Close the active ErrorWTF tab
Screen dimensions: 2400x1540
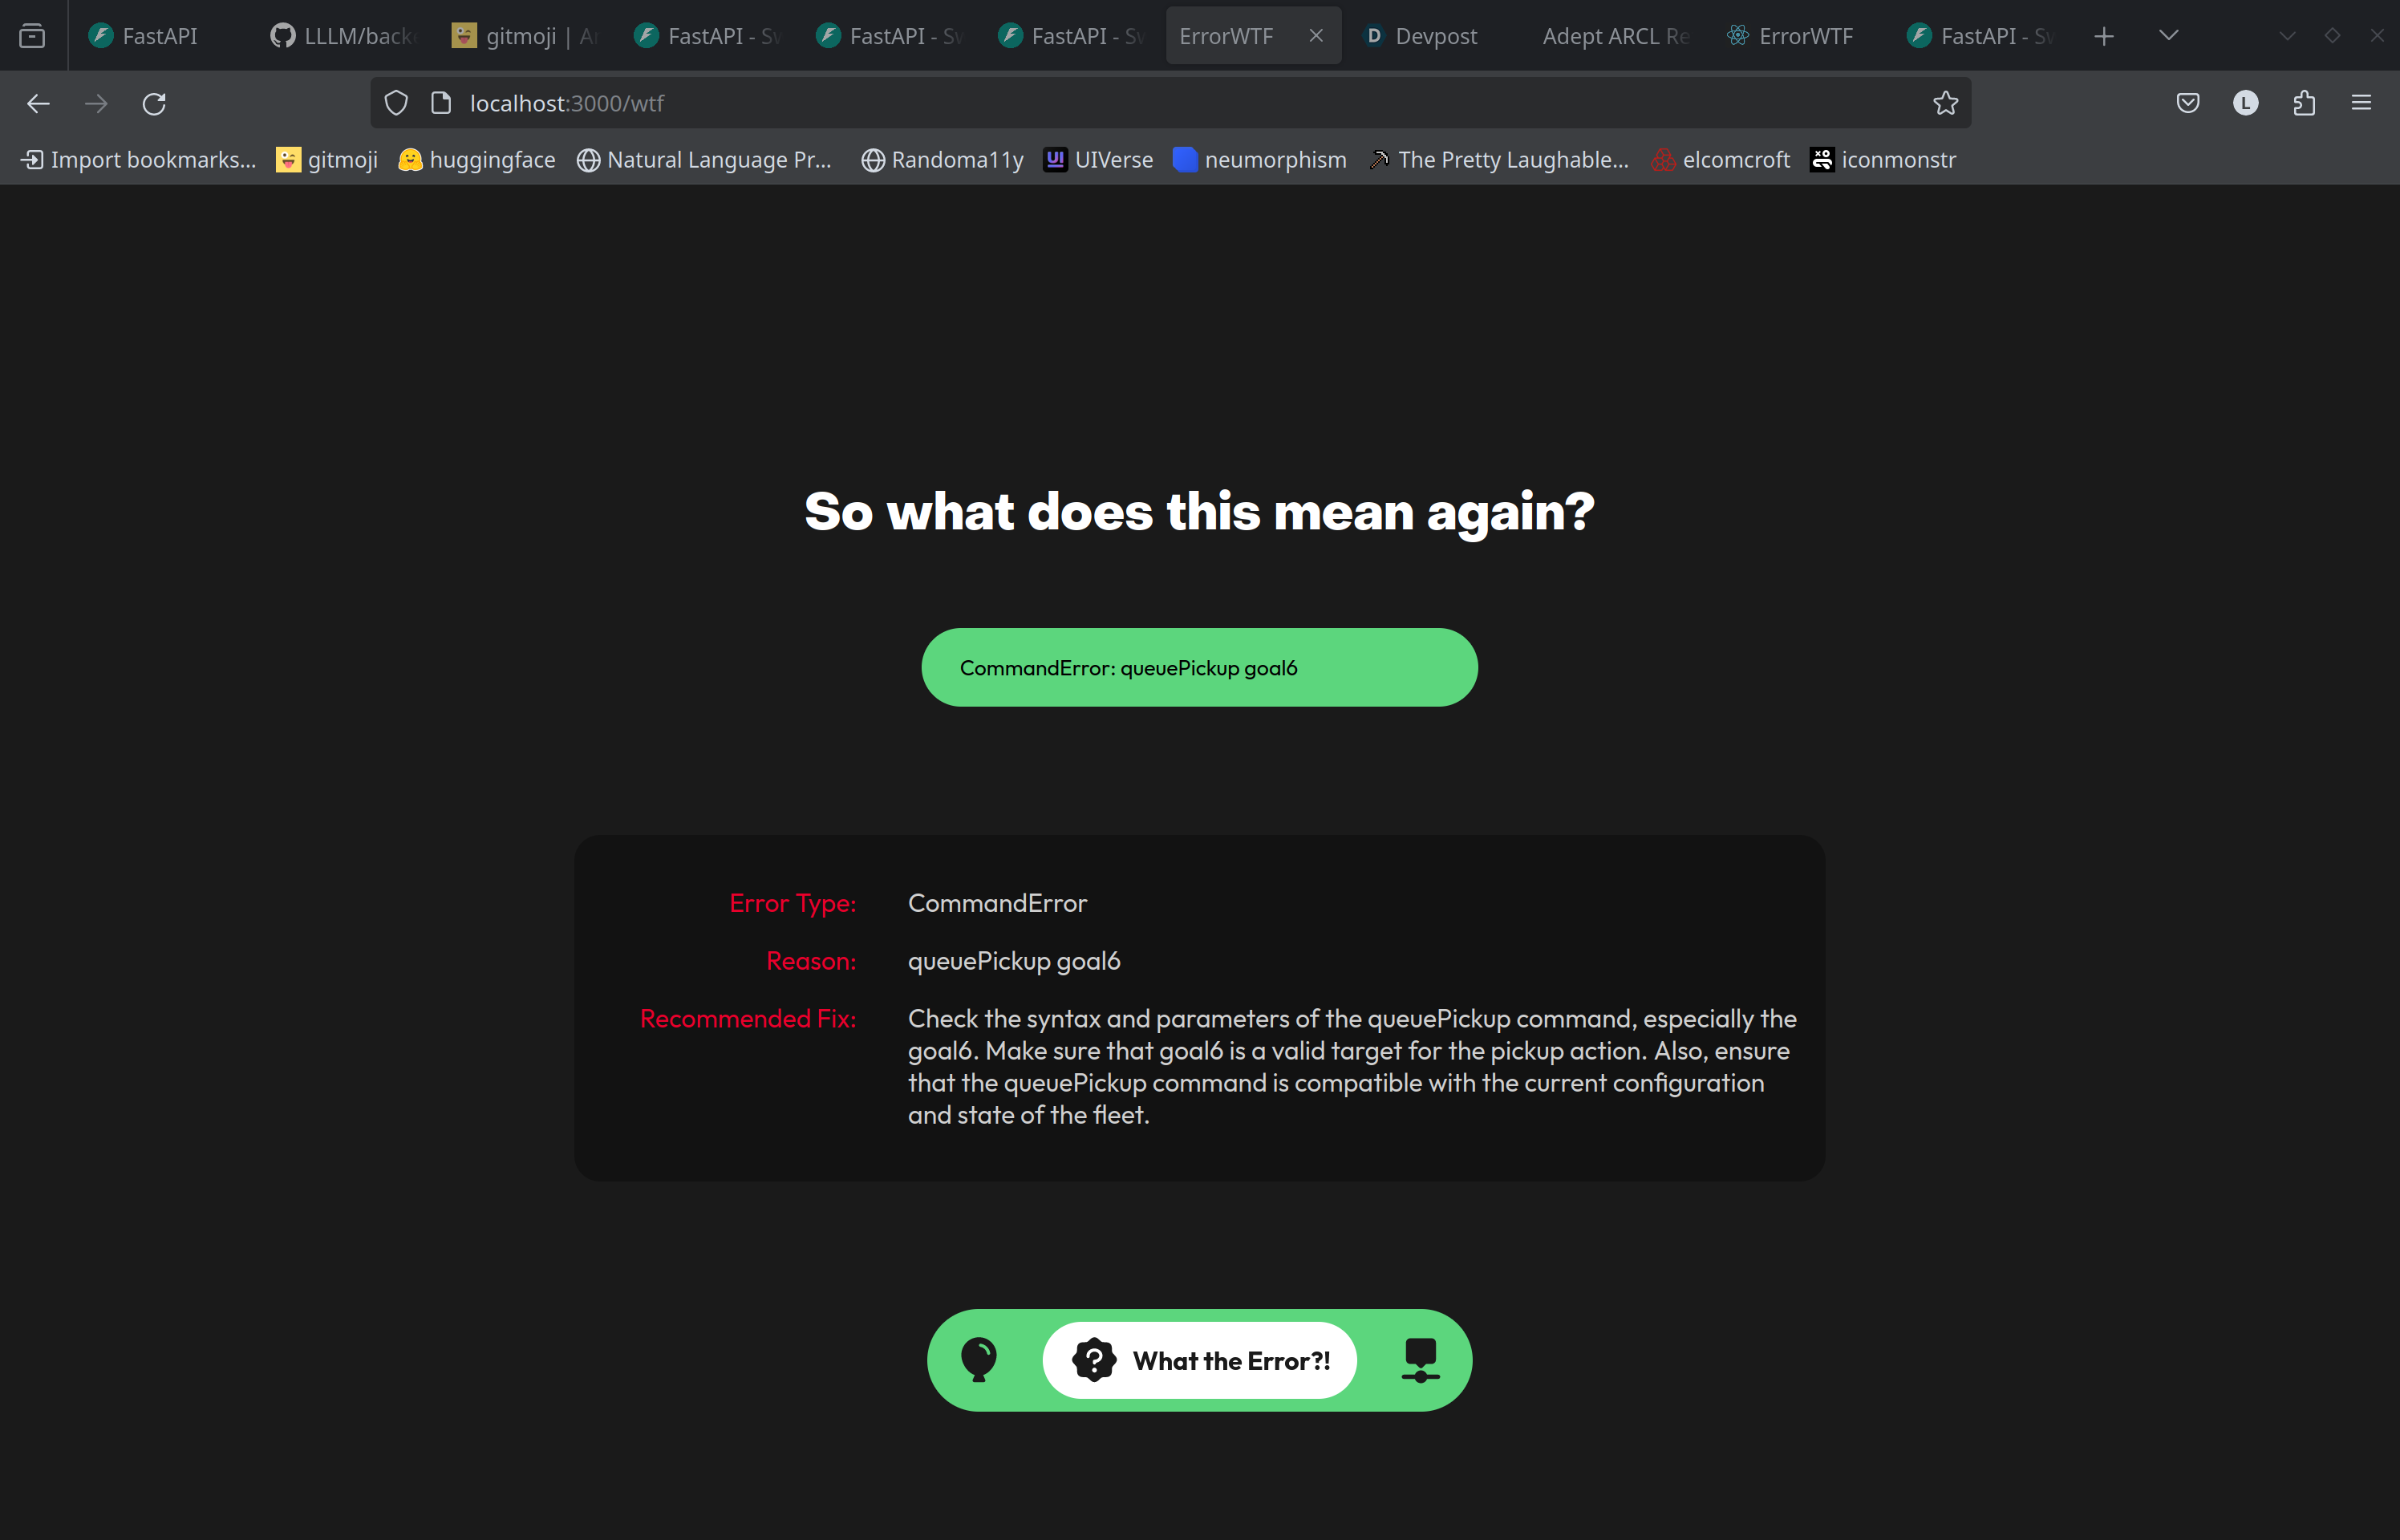coord(1316,36)
